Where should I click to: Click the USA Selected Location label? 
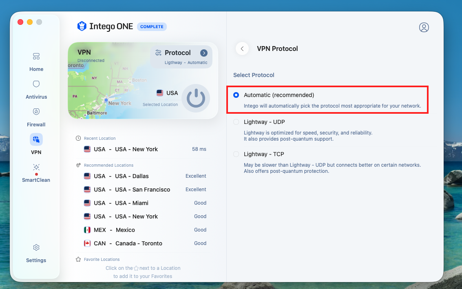172,93
